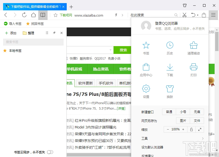
Task: Lock the page zoom level
Action: pyautogui.click(x=191, y=129)
